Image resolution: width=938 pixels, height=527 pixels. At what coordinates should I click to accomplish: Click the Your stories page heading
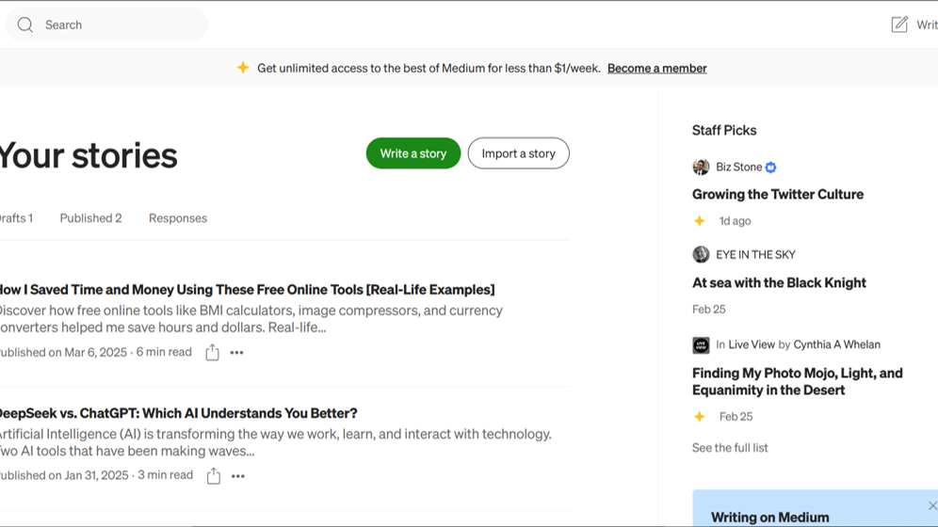tap(89, 155)
